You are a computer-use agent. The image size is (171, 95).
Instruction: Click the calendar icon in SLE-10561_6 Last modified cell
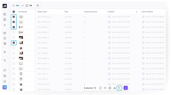(x=143, y=48)
